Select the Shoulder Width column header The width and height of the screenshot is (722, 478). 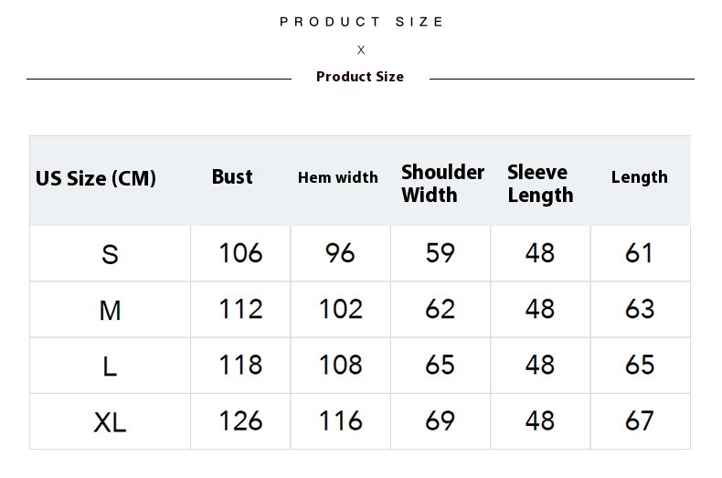(x=442, y=183)
